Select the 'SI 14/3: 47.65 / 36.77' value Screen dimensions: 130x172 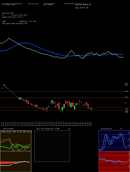(x=20, y=15)
